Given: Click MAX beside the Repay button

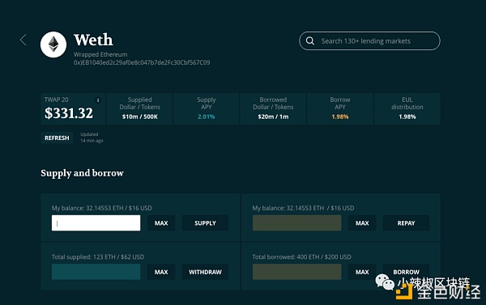Looking at the screenshot, I should pos(362,223).
